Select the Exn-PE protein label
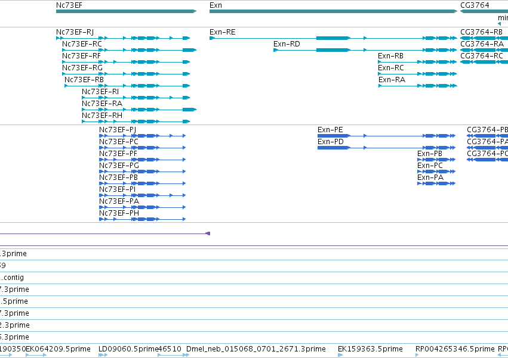 pos(330,130)
